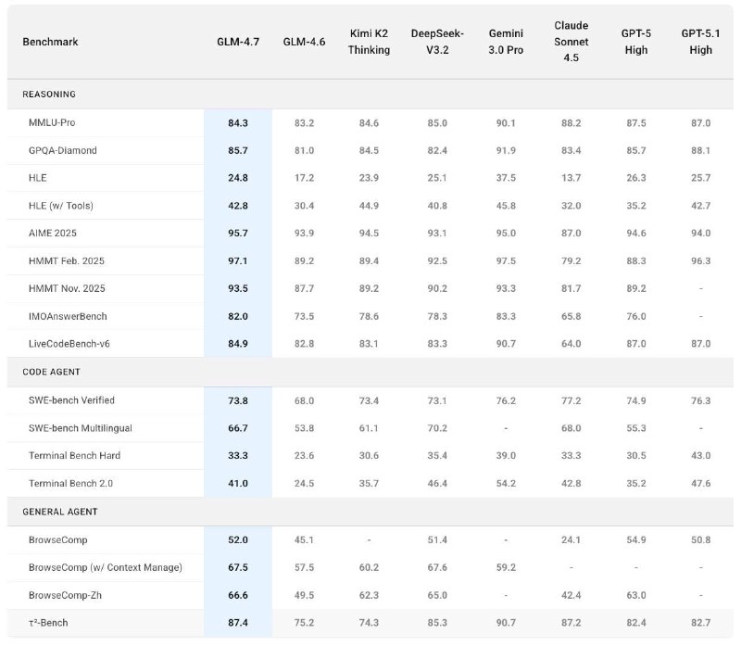741x646 pixels.
Task: Click the Claude Sonnet 4.5 column header
Action: point(571,42)
